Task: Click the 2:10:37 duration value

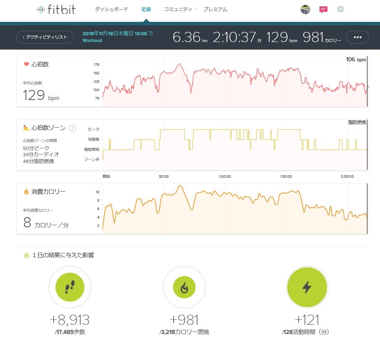Action: point(237,37)
